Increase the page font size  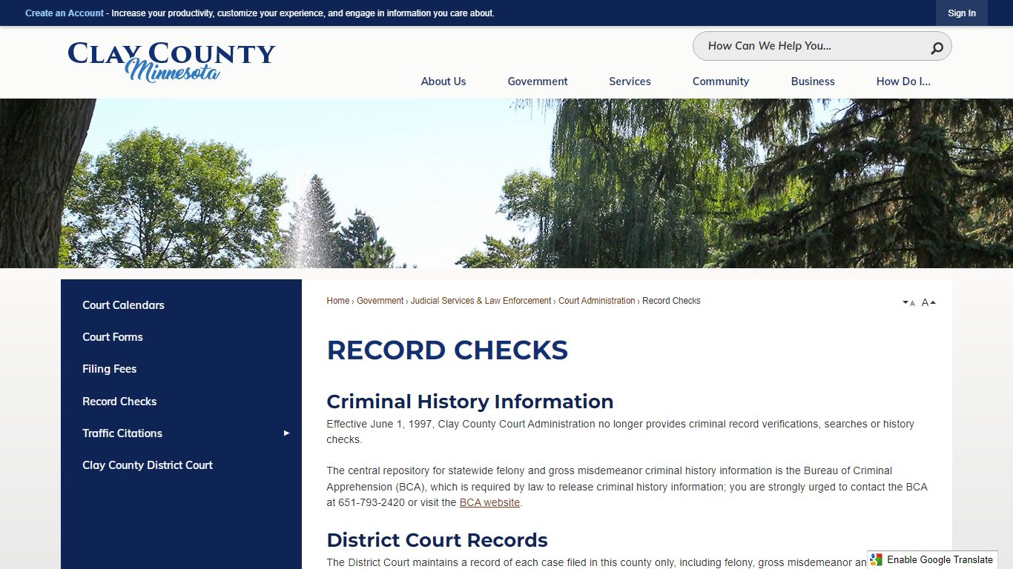(x=928, y=302)
